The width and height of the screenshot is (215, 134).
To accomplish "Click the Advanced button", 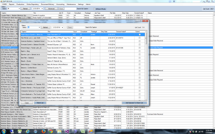I will pos(51,9).
